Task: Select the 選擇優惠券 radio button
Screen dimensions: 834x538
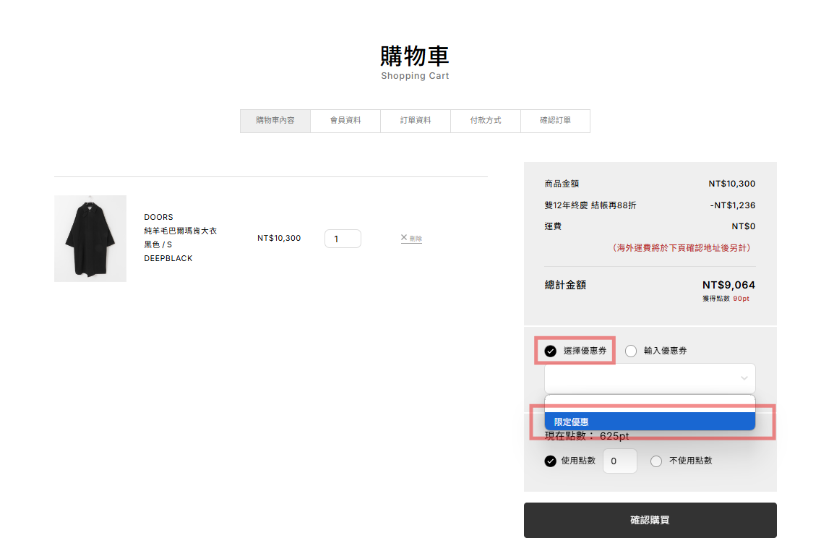Action: 551,351
